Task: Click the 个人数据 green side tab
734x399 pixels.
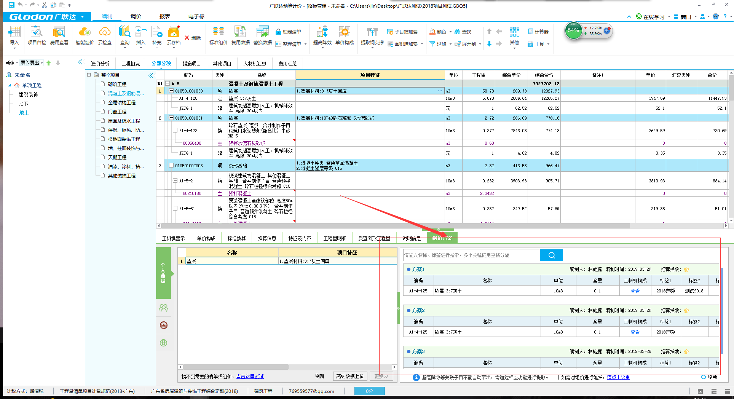Action: 163,273
